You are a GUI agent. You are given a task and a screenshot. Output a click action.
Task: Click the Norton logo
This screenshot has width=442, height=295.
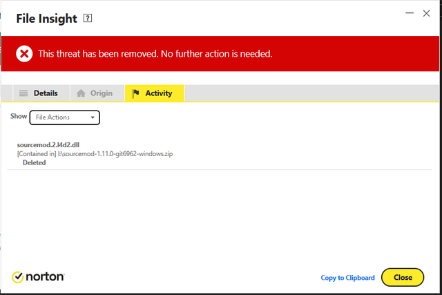[38, 276]
